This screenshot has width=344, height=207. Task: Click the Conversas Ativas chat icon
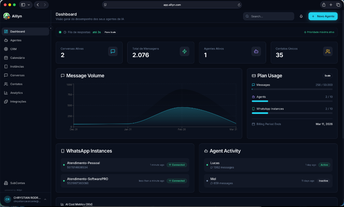pos(113,51)
